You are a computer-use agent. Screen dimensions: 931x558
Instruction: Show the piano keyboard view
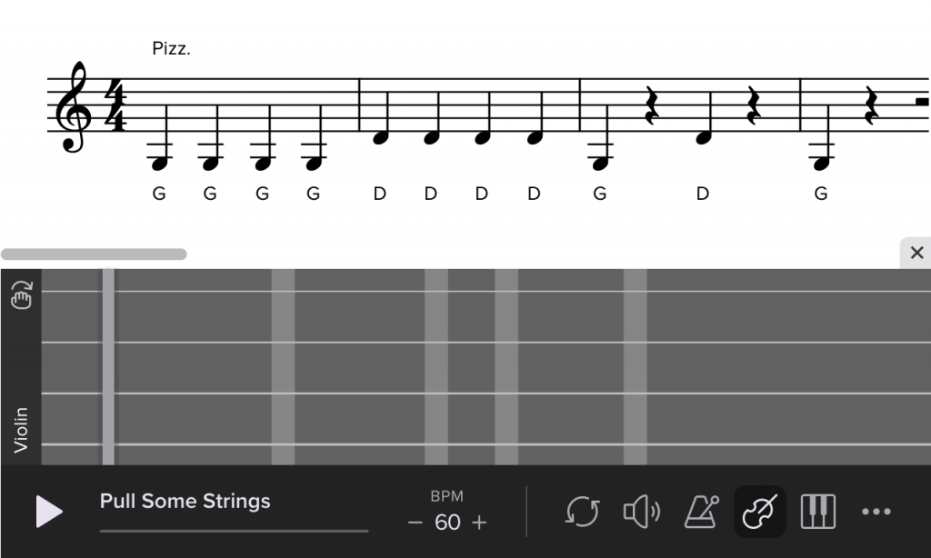[x=818, y=511]
